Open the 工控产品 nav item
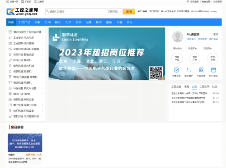This screenshot has height=168, width=226. [x=24, y=22]
